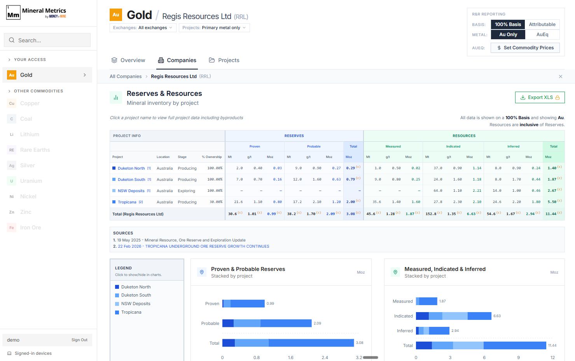This screenshot has height=361, width=575.
Task: Click the Search input field
Action: coord(47,40)
